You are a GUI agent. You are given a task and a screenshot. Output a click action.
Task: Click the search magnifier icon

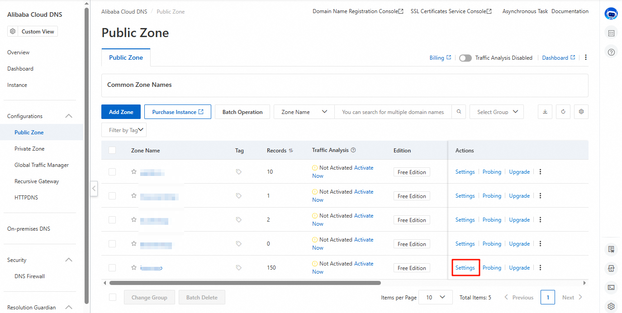459,112
